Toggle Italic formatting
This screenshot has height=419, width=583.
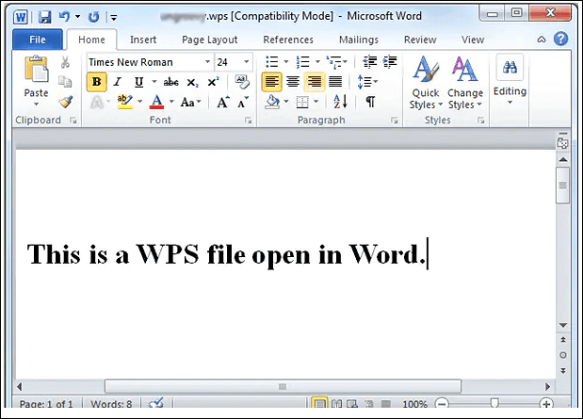118,82
